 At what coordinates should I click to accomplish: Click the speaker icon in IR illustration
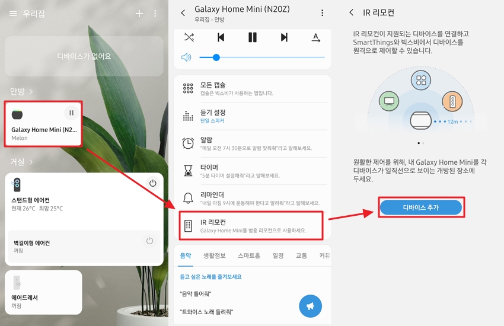[452, 101]
